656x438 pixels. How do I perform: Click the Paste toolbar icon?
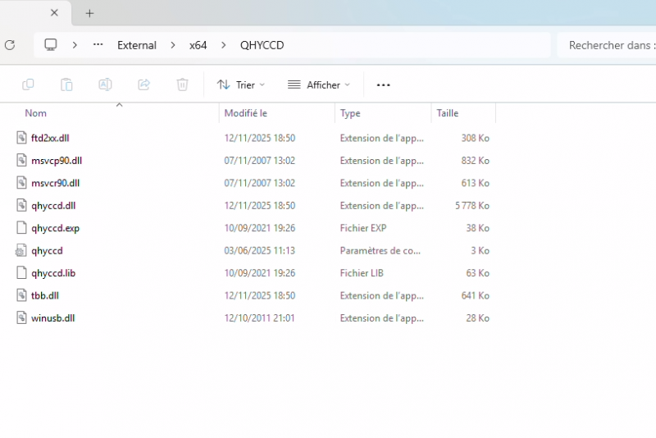coord(66,84)
